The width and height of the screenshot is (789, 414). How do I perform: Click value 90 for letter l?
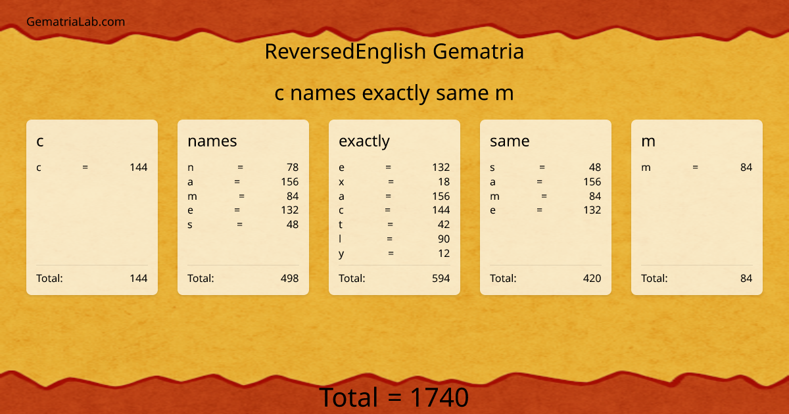tap(444, 239)
